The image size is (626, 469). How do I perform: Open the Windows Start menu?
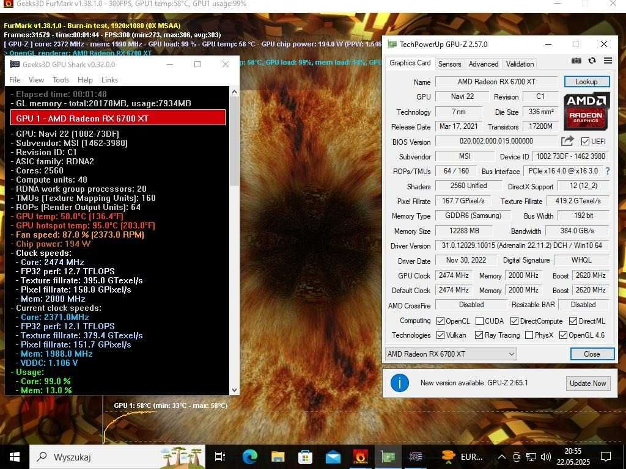(x=15, y=457)
